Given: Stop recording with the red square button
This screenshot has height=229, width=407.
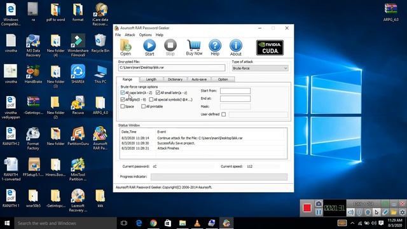Looking at the screenshot, I should [x=307, y=208].
